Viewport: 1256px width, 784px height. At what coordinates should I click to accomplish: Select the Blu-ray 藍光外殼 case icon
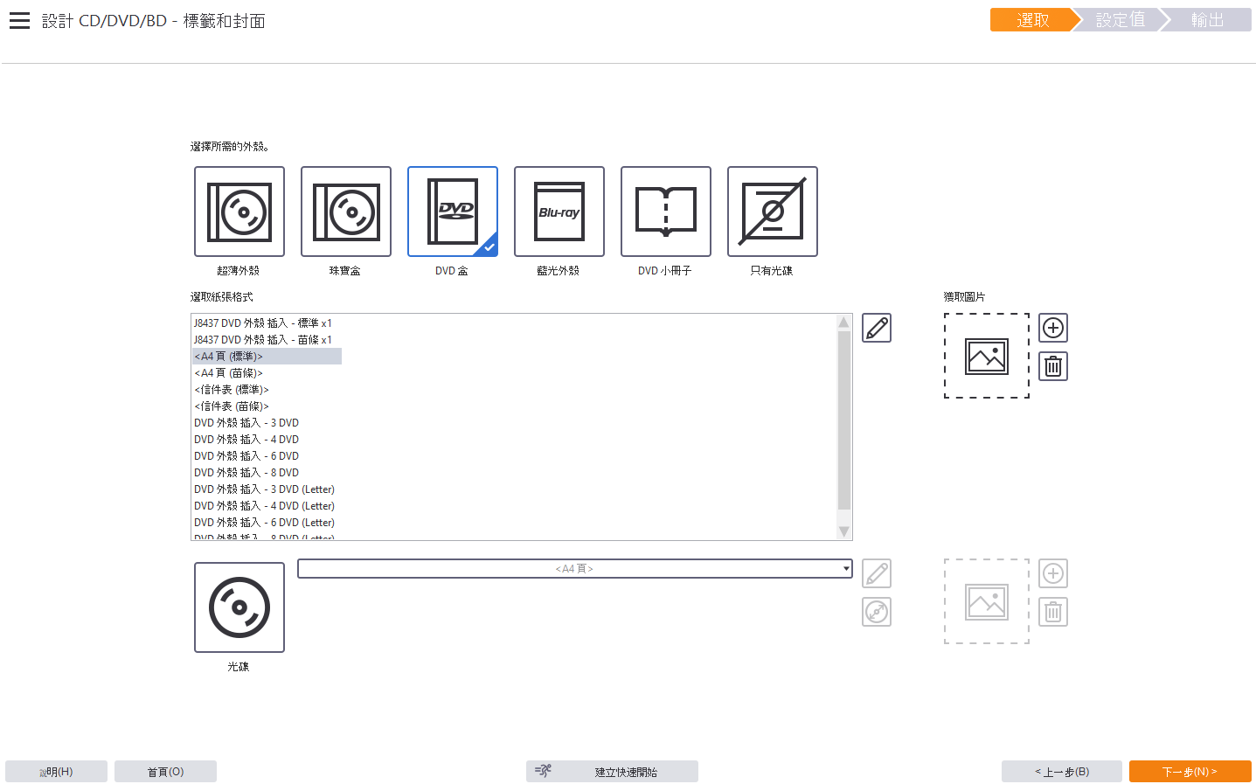click(x=559, y=212)
